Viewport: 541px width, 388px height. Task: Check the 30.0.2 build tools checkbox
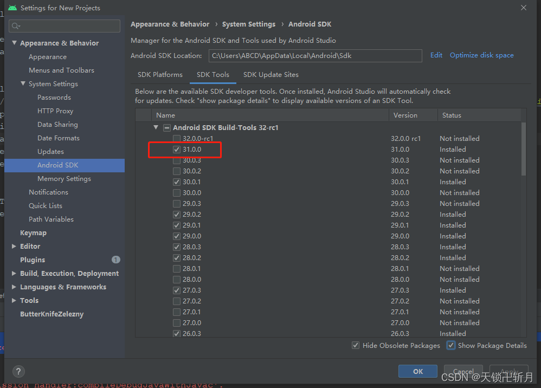[177, 171]
